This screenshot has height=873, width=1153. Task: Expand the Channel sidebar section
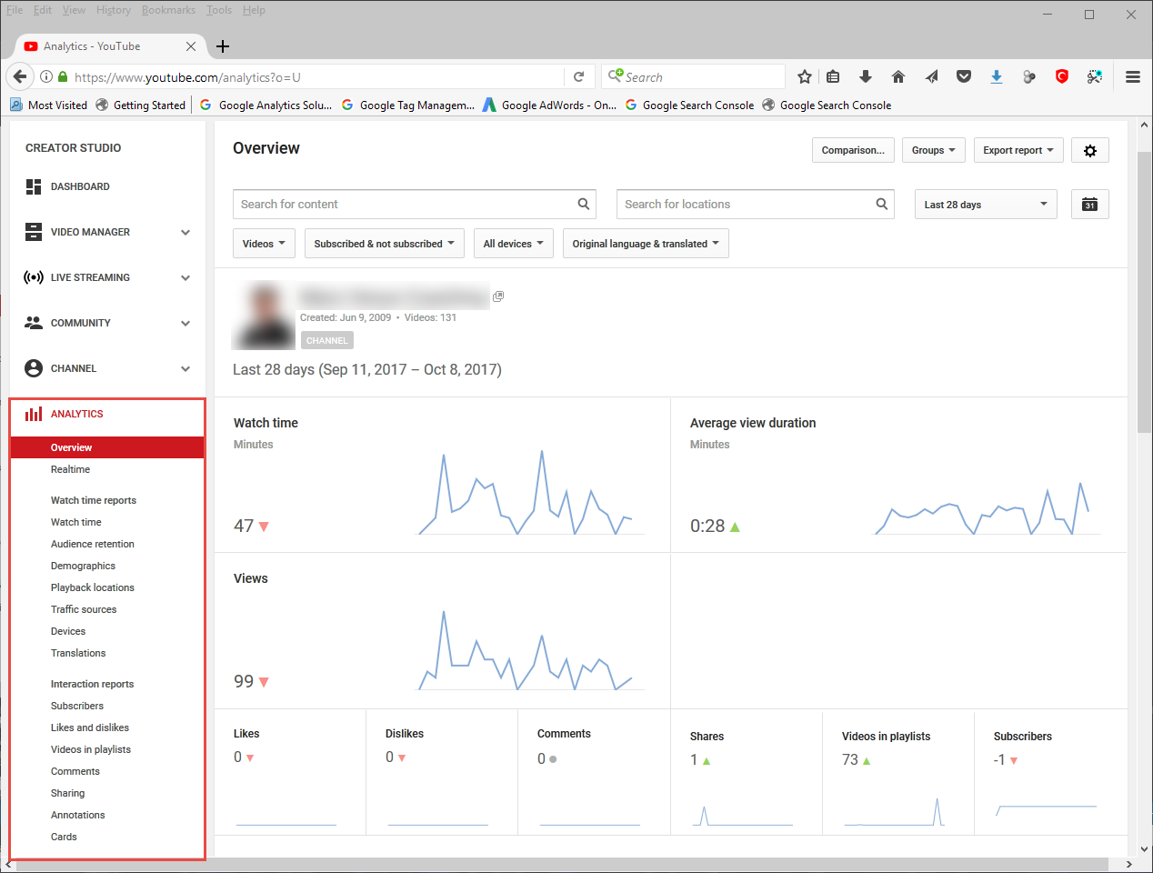tap(185, 369)
